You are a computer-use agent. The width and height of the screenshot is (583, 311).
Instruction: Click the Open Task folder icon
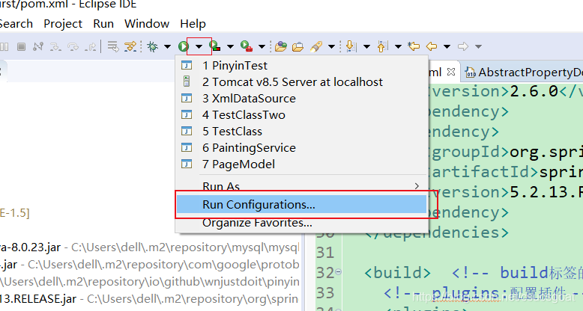[x=297, y=47]
